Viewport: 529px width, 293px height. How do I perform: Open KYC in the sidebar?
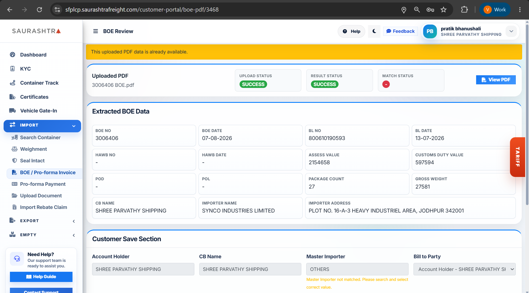click(25, 69)
